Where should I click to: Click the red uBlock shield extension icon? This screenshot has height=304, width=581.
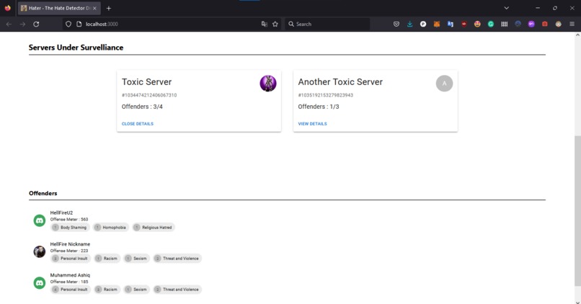[x=464, y=24]
